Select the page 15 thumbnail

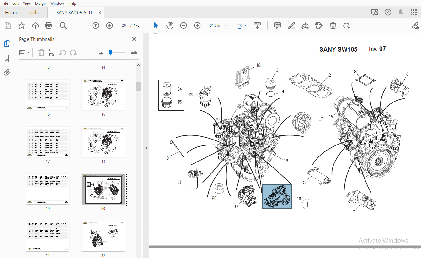point(48,95)
